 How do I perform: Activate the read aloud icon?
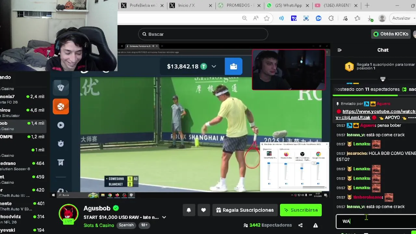(x=256, y=19)
